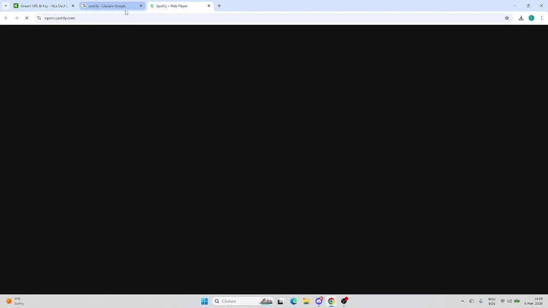Click the cloud icon in the system tray
Screen dimensions: 548x308
472,301
